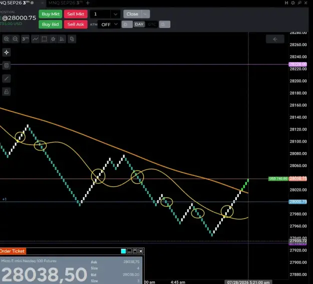Click the 735.00 USD profit text
Image resolution: width=313 pixels, height=284 pixels.
[11, 23]
